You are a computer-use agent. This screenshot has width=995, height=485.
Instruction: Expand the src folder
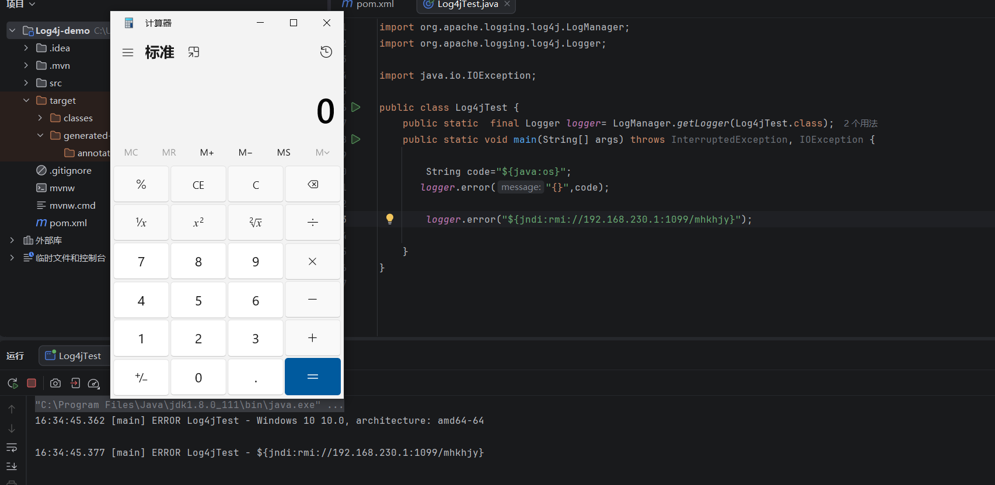[26, 83]
